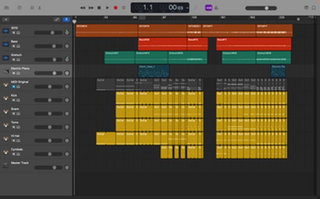Image resolution: width=320 pixels, height=199 pixels.
Task: Click the Fast Forward button
Action: [x=91, y=8]
